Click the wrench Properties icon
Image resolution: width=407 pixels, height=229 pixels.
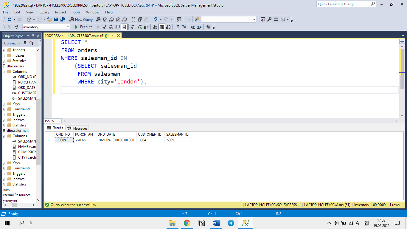pyautogui.click(x=269, y=19)
